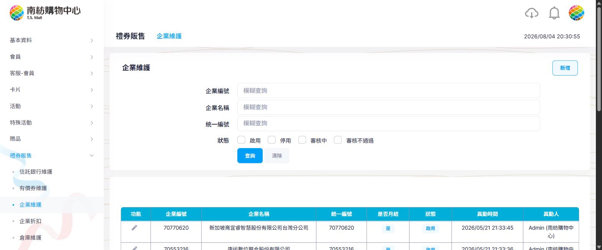Screen dimensions: 602x250
Task: Click the 異動人 column header
Action: point(551,214)
